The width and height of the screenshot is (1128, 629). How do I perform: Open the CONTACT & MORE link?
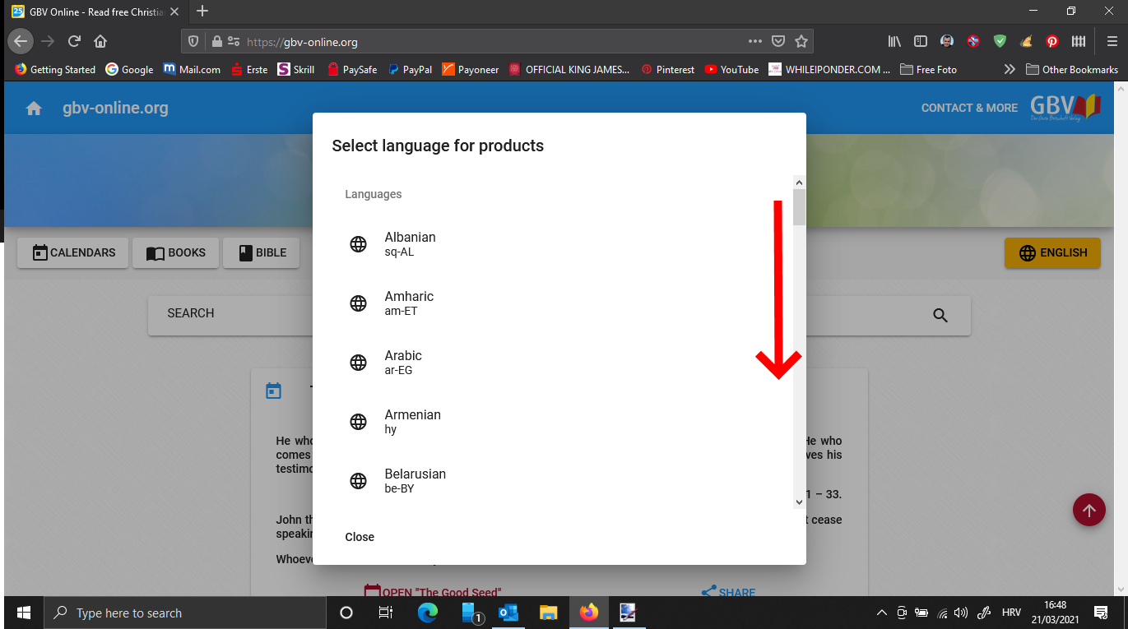coord(968,108)
